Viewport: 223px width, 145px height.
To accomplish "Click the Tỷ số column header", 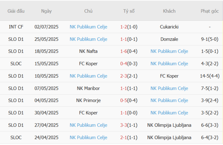I will pos(129,11).
